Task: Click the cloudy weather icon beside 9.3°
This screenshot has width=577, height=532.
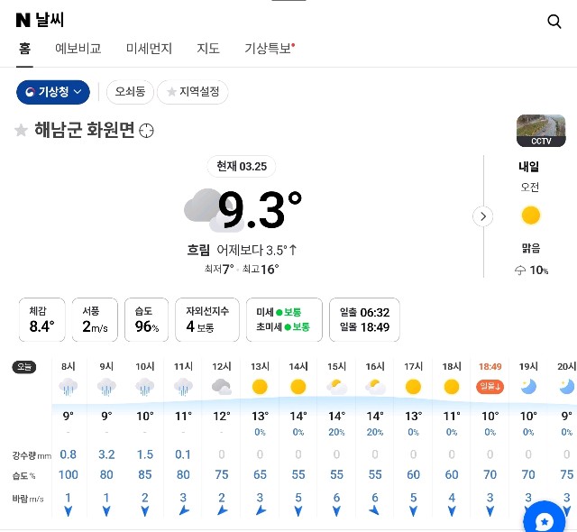Action: coord(202,208)
